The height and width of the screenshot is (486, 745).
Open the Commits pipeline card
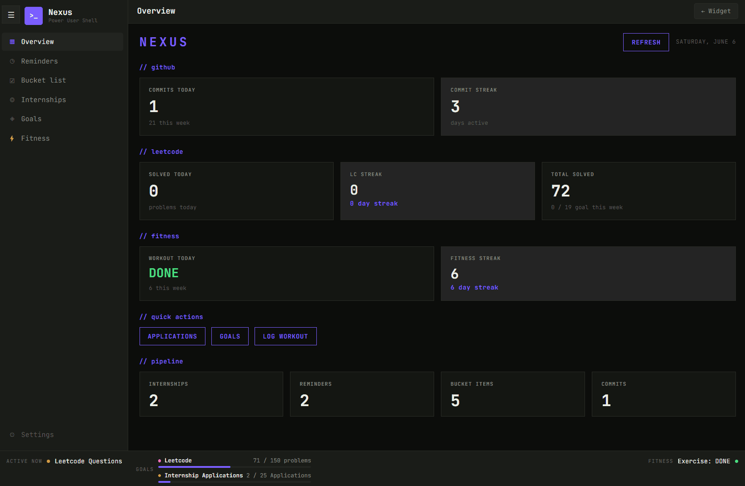[664, 394]
